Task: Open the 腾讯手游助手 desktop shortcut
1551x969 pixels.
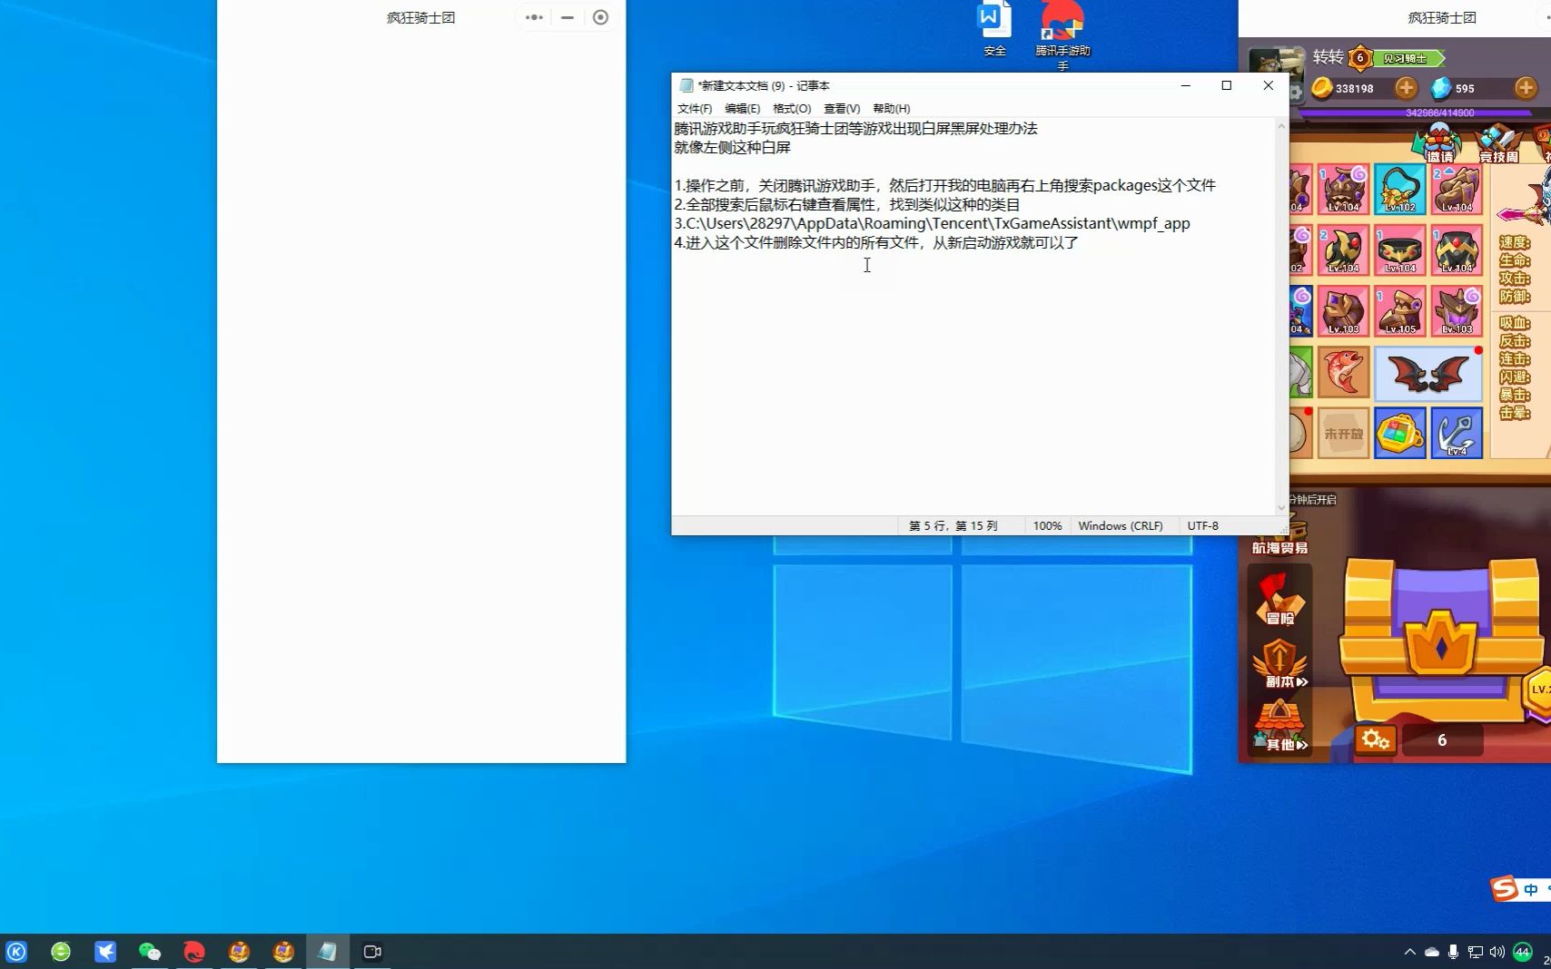Action: coord(1062,33)
